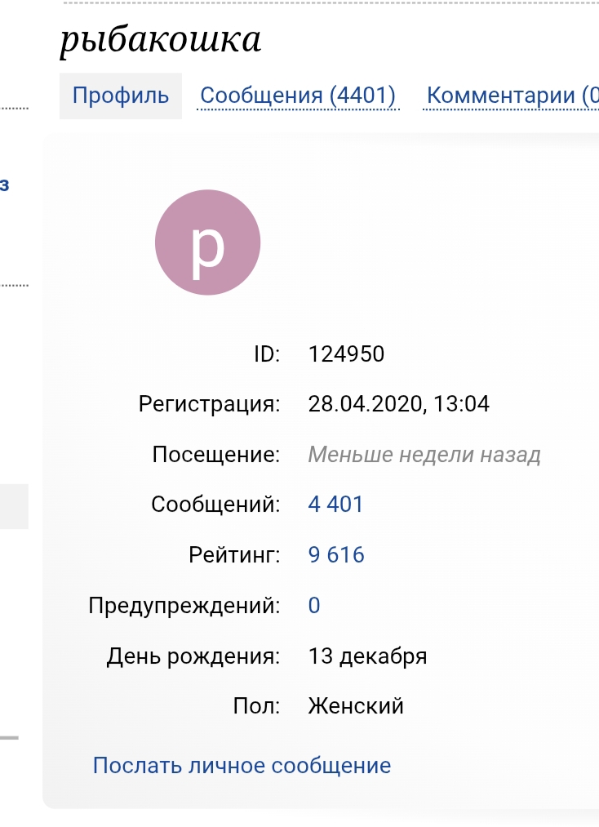This screenshot has height=827, width=599.
Task: Click the username heading рыбакошка
Action: click(160, 41)
